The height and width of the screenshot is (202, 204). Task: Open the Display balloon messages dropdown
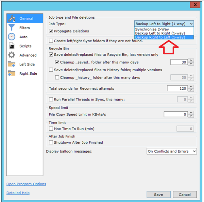[172, 151]
